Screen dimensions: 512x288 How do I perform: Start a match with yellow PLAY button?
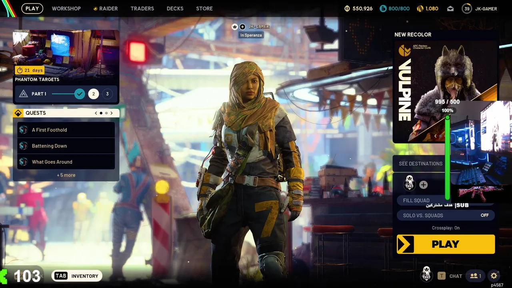pos(446,244)
